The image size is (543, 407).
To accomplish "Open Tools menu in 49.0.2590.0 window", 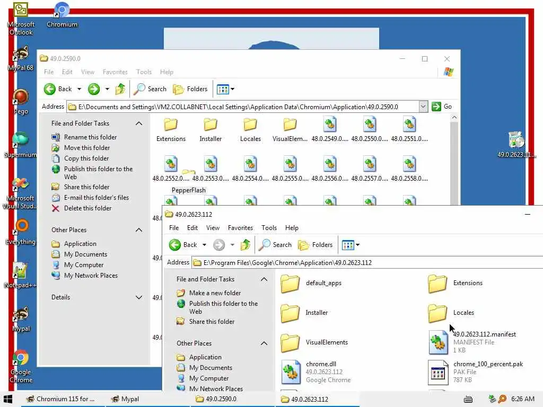I will tap(144, 72).
